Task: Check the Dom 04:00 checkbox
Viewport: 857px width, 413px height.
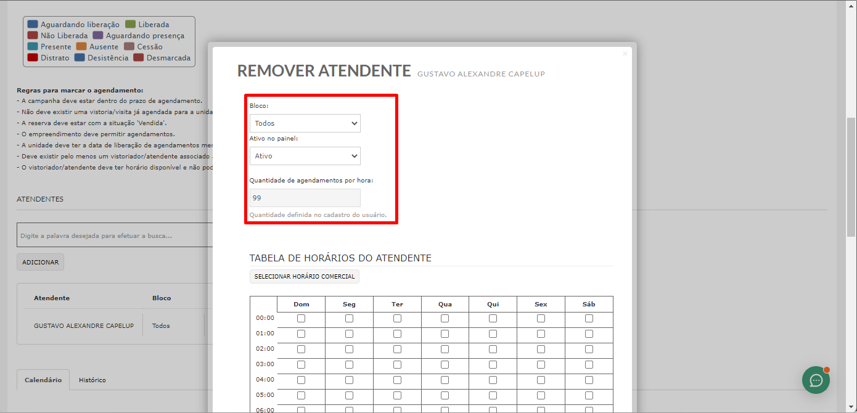Action: click(x=301, y=380)
